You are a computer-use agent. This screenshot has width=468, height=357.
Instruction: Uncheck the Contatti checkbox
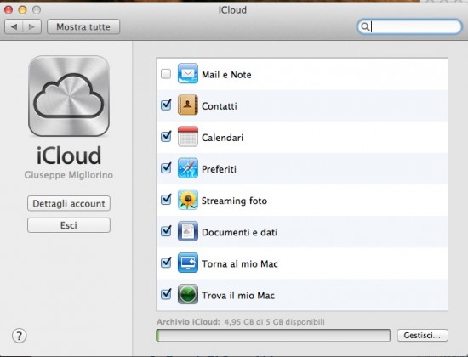click(166, 105)
